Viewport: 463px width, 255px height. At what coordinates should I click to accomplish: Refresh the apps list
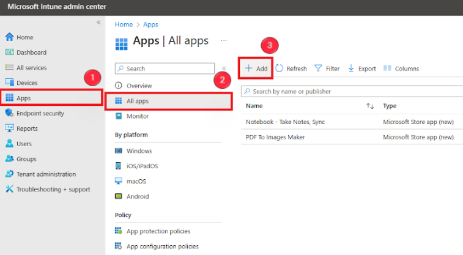tap(291, 68)
